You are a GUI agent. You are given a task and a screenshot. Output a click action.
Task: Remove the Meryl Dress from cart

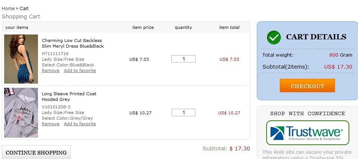click(x=50, y=70)
